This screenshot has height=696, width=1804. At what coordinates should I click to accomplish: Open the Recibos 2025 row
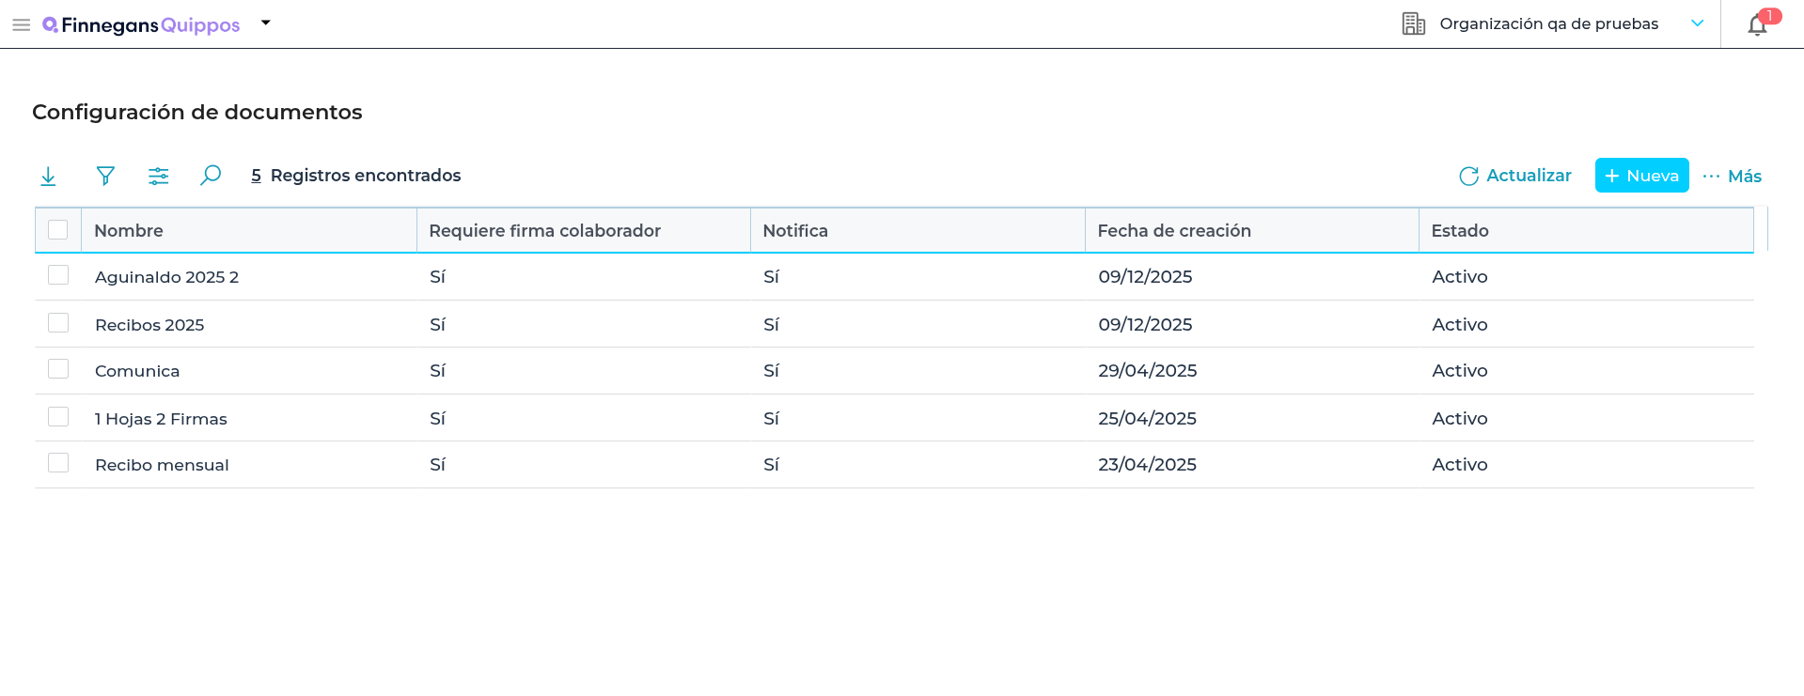click(x=149, y=325)
